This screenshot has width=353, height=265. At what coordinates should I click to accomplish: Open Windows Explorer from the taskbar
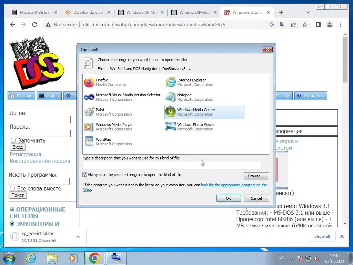click(x=52, y=258)
